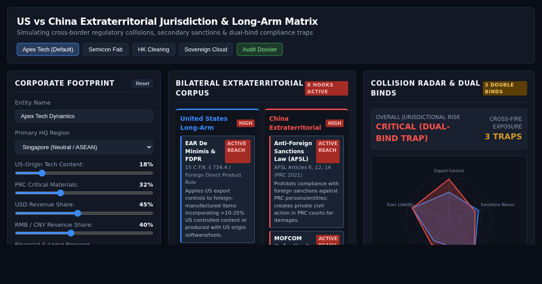Image resolution: width=542 pixels, height=284 pixels.
Task: Click the Exec Liability radar axis label
Action: pyautogui.click(x=400, y=205)
